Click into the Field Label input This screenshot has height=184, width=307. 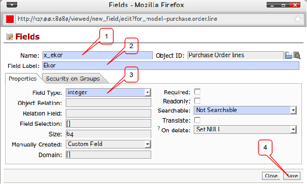coord(171,65)
